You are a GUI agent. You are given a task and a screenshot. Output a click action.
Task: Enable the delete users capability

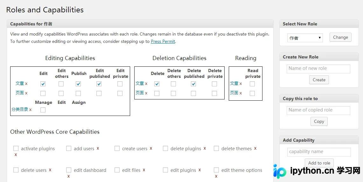pos(16,170)
